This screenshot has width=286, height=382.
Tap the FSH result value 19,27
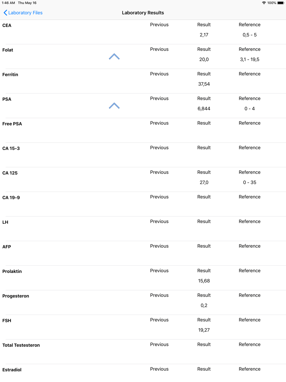204,330
